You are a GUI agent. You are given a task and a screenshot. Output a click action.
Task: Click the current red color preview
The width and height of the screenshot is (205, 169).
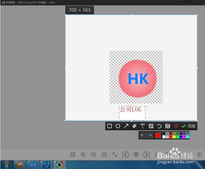click(158, 135)
